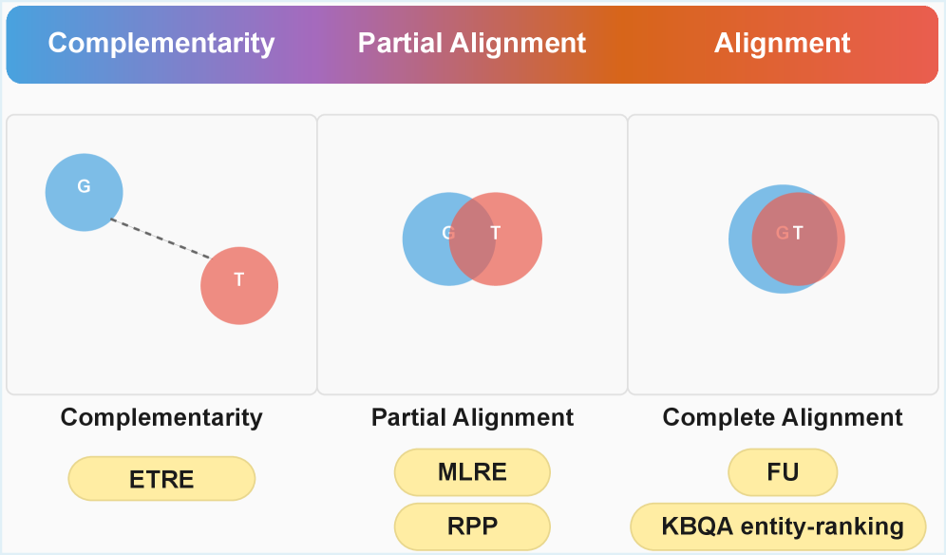The height and width of the screenshot is (555, 946).
Task: Select the dashed line connecting G and T
Action: pos(160,238)
